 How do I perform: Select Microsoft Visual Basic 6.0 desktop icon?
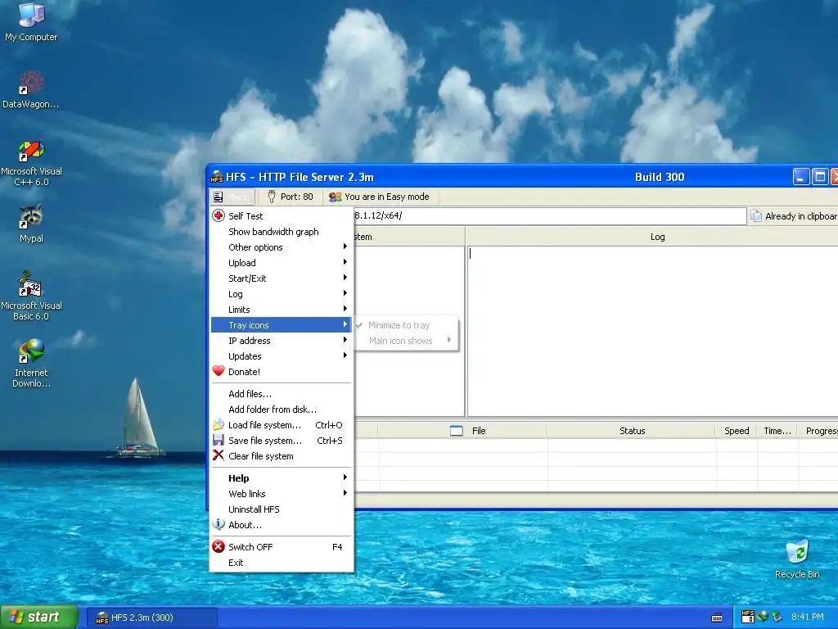(31, 296)
